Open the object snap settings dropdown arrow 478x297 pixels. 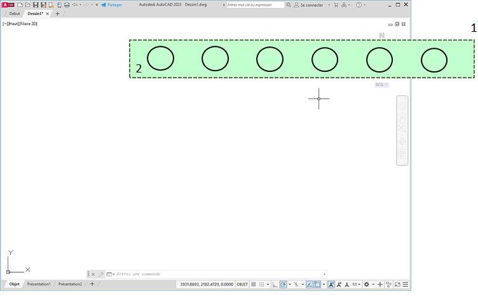click(324, 284)
